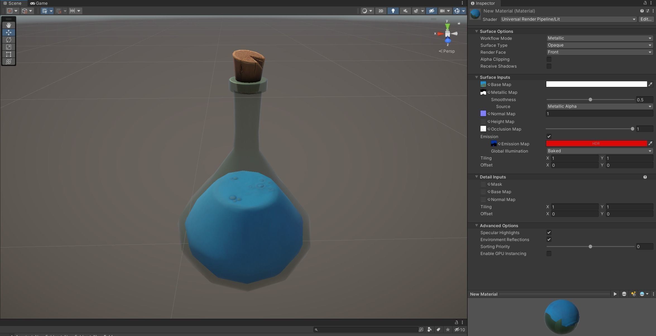Open Scene view more options menu

point(462,3)
